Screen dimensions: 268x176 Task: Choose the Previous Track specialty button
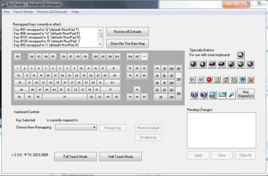[212, 64]
